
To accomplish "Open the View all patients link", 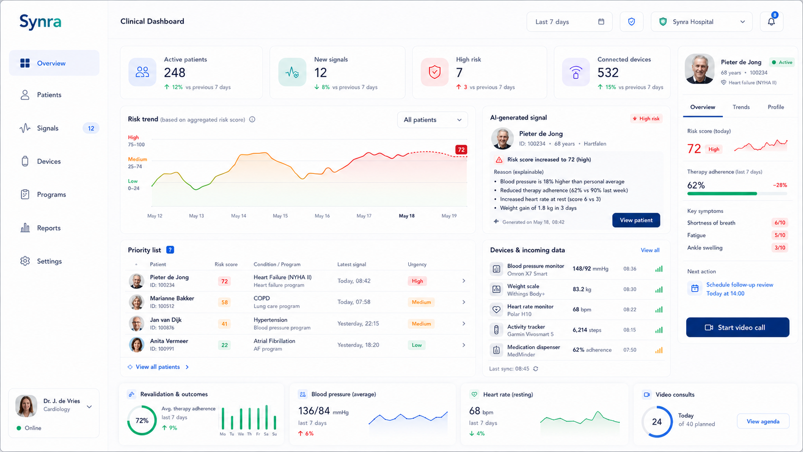I will pyautogui.click(x=158, y=367).
